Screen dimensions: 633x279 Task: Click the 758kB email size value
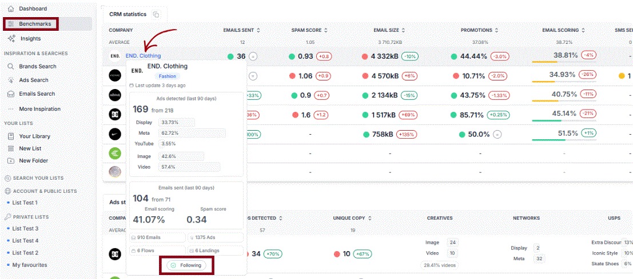tap(383, 135)
